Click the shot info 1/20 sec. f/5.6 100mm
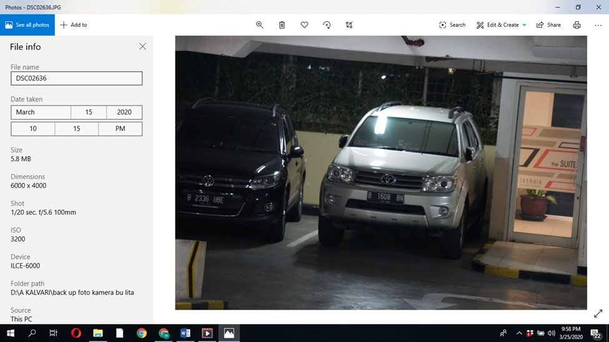 tap(43, 212)
